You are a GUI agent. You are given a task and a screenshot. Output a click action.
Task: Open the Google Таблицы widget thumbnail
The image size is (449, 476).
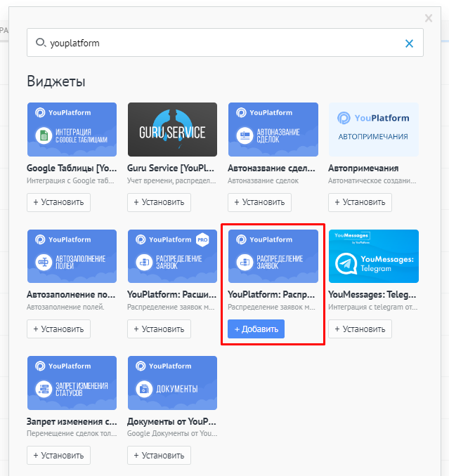[72, 130]
